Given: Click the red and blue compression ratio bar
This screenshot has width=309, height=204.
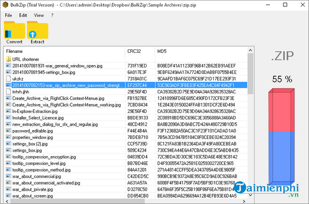Looking at the screenshot, I should point(282,137).
